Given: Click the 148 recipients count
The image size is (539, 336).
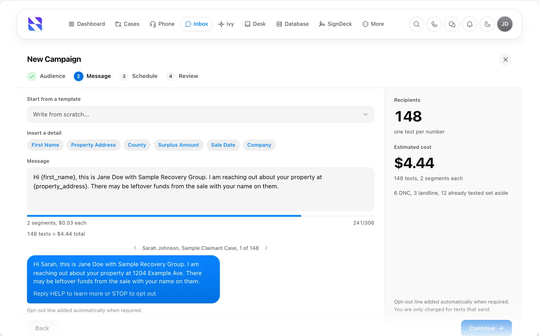Looking at the screenshot, I should (408, 116).
